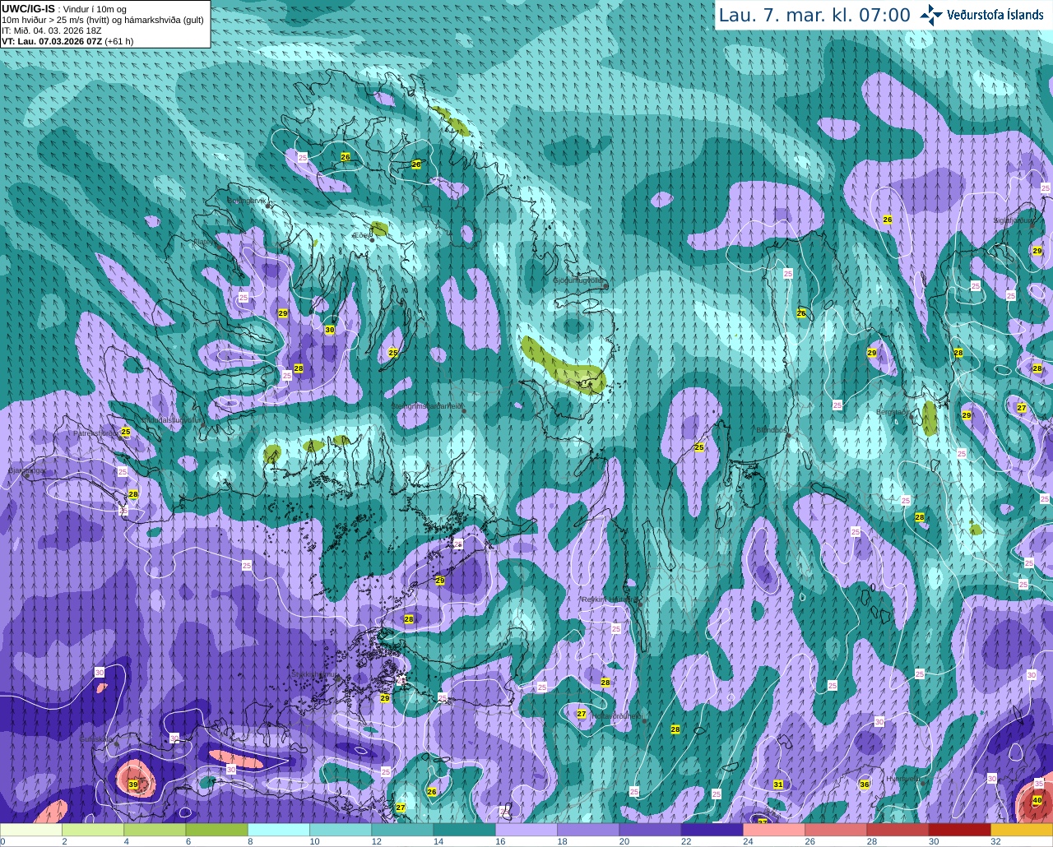
Task: Pick the coral 26–28 scale swatch
Action: click(836, 830)
